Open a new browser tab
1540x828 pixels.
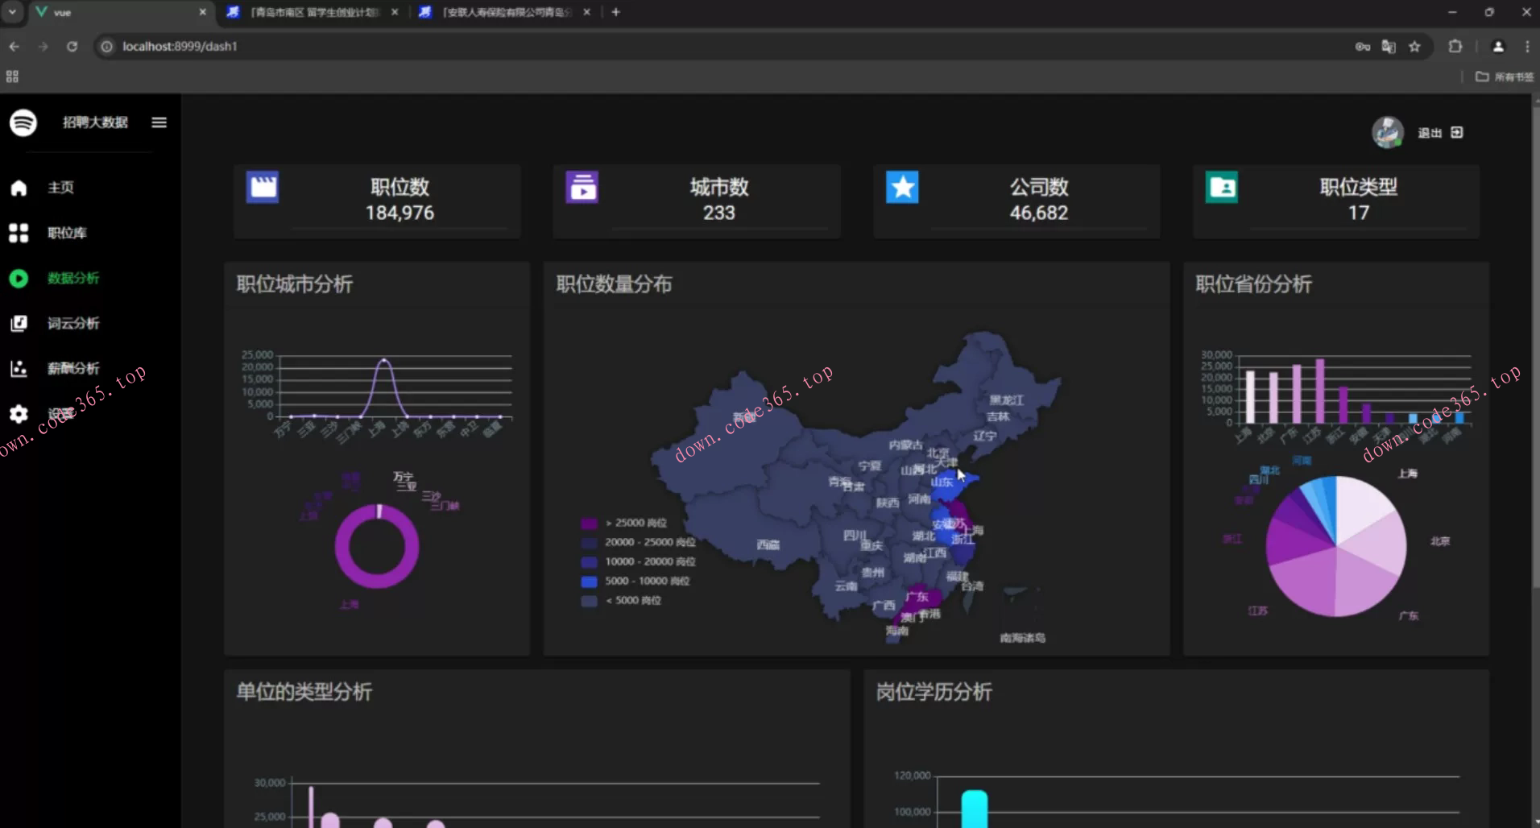[x=616, y=12]
